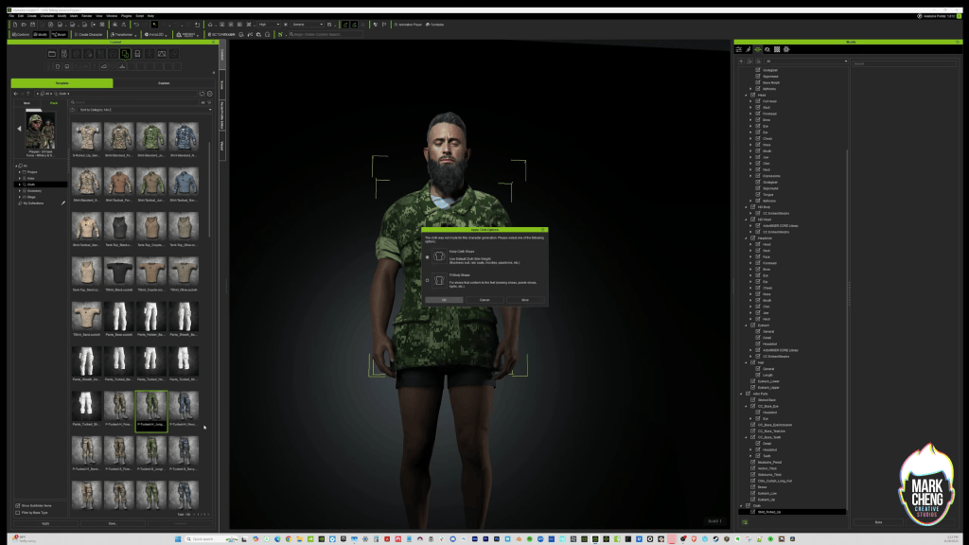Switch to the Pack tab in Content
Image resolution: width=969 pixels, height=545 pixels.
[x=54, y=102]
